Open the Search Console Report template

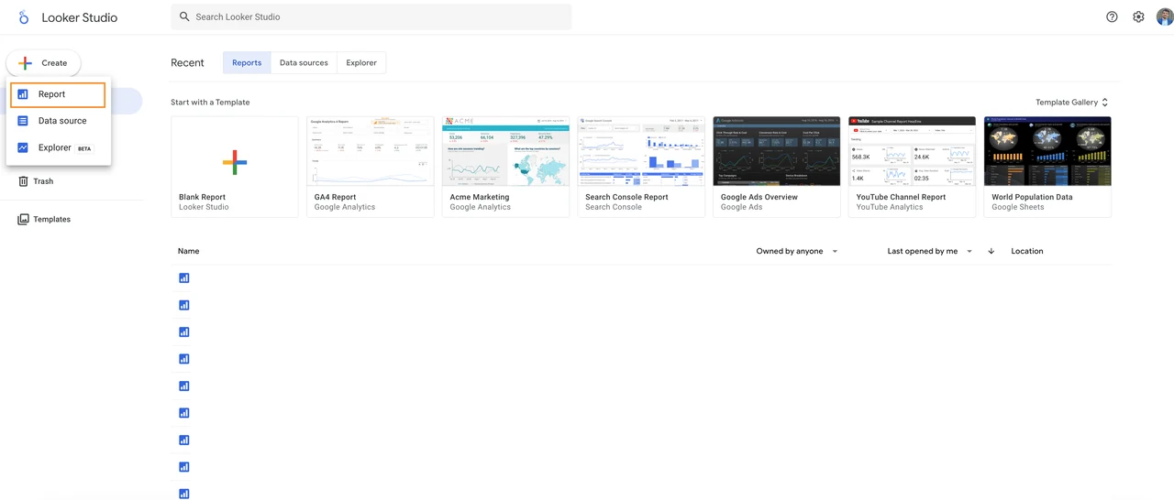point(641,167)
